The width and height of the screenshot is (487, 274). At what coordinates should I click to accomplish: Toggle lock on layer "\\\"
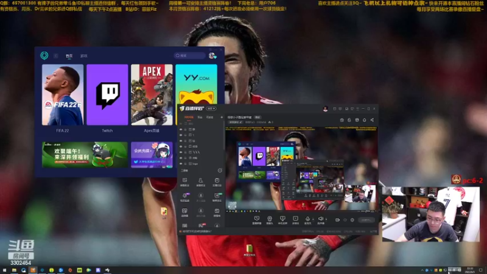[x=186, y=152]
